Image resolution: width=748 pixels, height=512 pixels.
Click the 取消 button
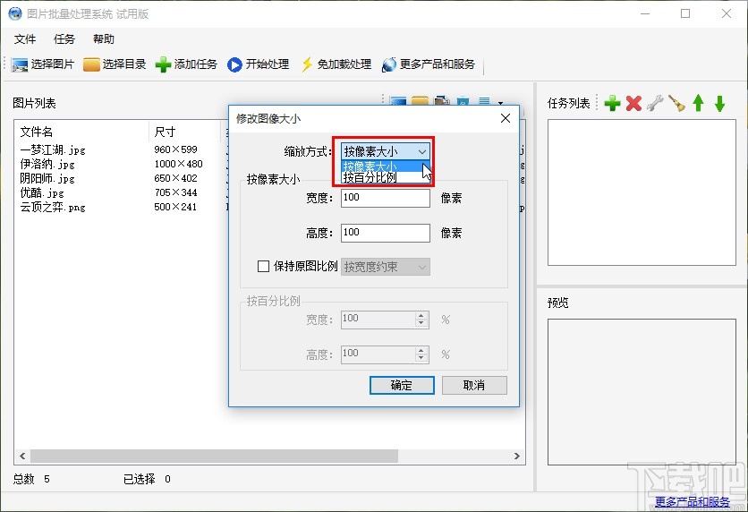(474, 385)
